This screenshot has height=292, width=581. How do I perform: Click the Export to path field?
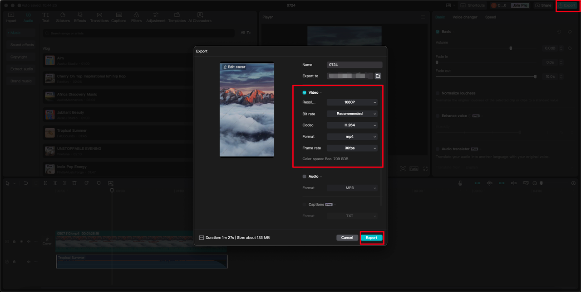tap(350, 76)
